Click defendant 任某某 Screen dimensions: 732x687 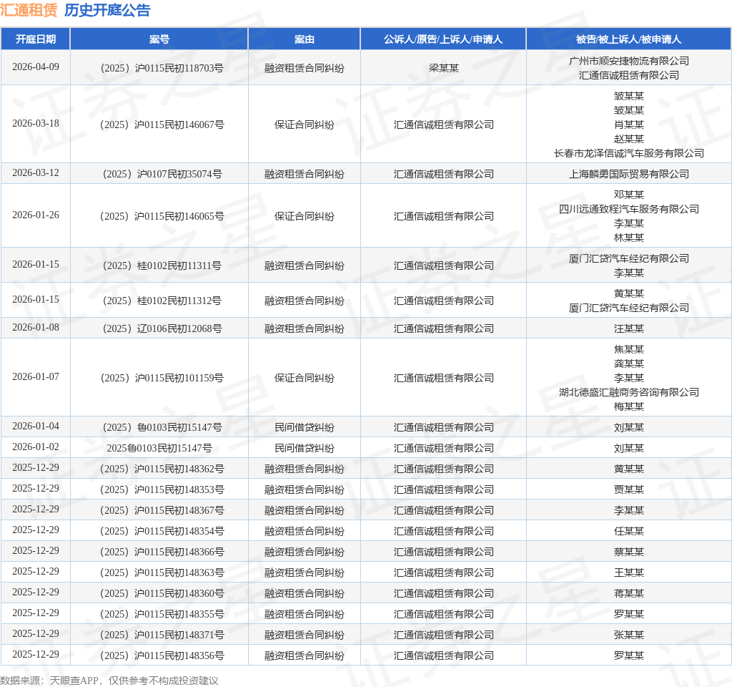[x=629, y=532]
